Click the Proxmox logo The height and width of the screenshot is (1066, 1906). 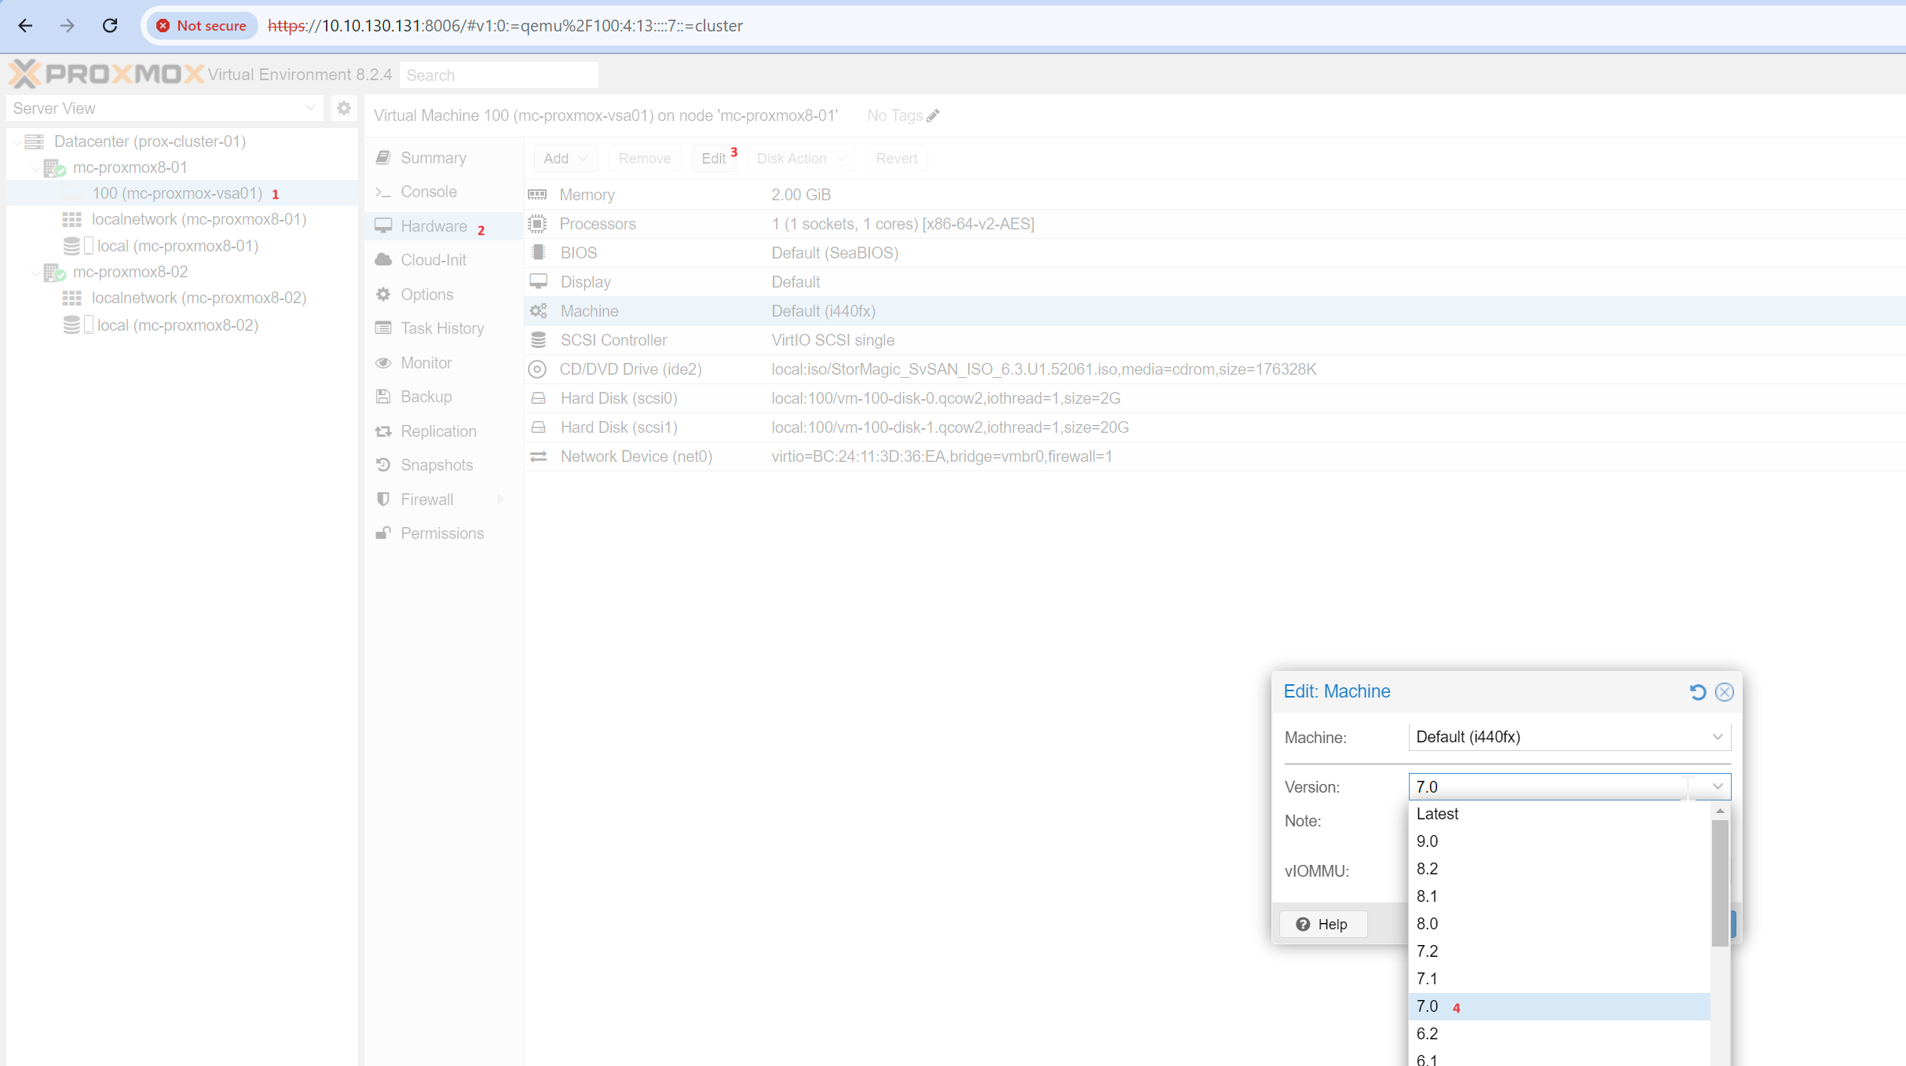[106, 75]
